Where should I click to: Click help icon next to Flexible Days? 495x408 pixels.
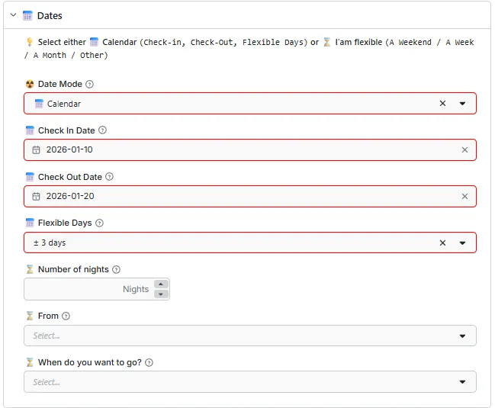pyautogui.click(x=99, y=223)
